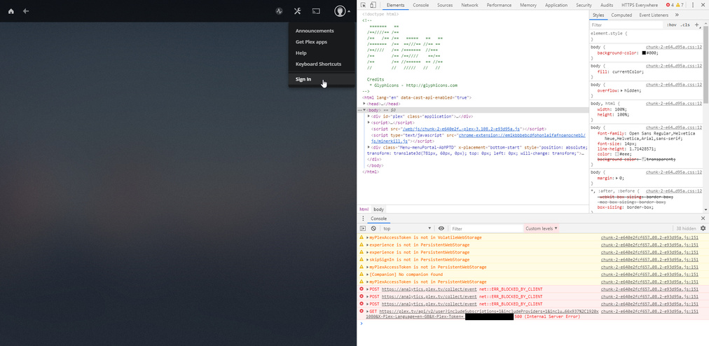The width and height of the screenshot is (709, 346).
Task: Open the top JavaScript context dropdown
Action: point(407,228)
